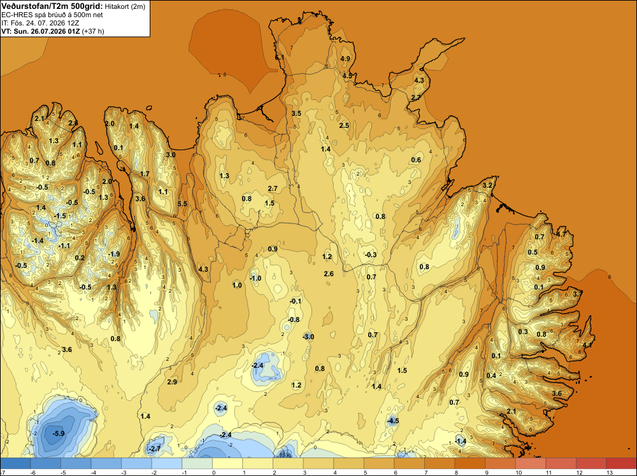The image size is (637, 476).
Task: Click the legend swatch between 6 and 7
Action: click(410, 463)
